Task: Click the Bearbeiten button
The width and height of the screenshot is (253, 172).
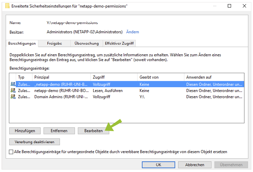Action: [x=94, y=131]
